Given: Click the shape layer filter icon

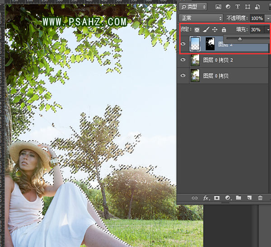Looking at the screenshot, I should coord(248,7).
